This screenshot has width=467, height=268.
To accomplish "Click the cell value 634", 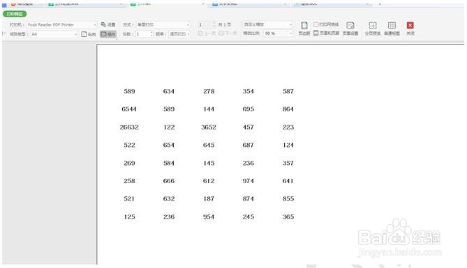I will click(168, 91).
